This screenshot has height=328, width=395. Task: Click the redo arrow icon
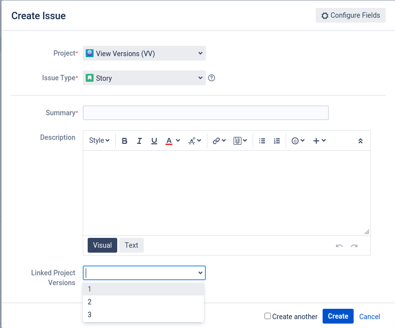point(354,246)
